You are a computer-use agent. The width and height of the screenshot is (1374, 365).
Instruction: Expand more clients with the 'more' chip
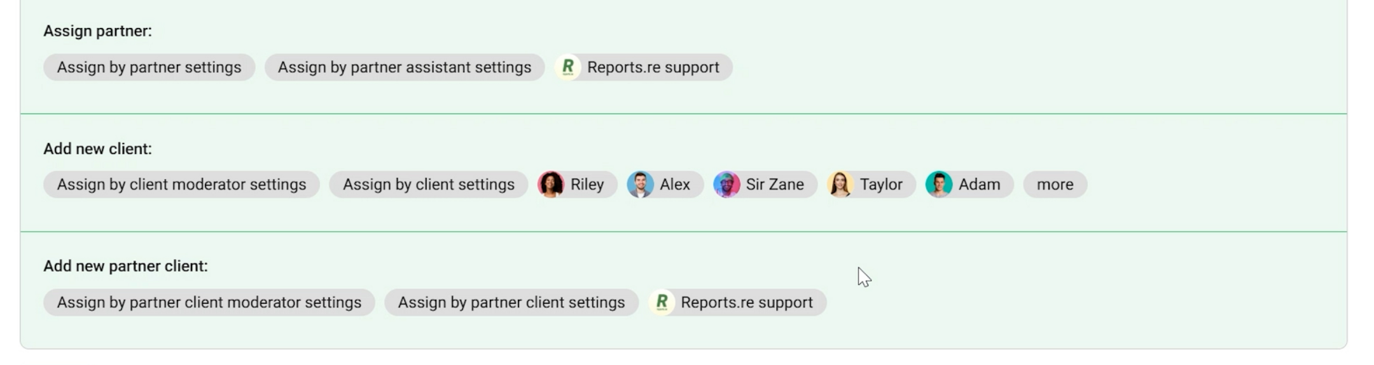click(x=1055, y=185)
